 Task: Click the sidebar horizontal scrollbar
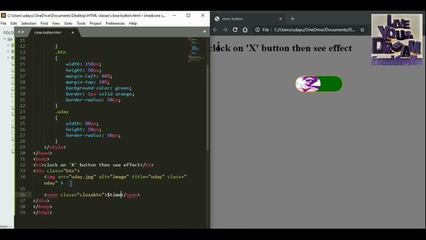coord(4,227)
